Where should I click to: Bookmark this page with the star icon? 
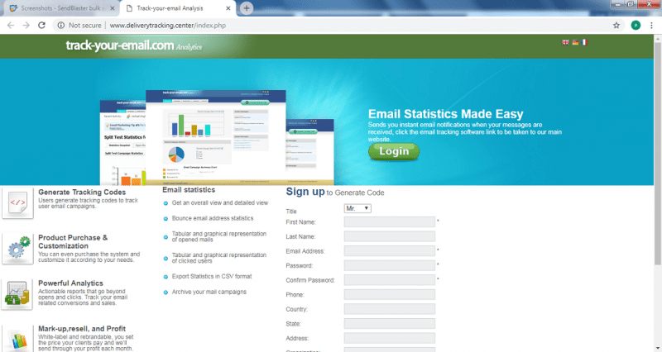tap(616, 26)
